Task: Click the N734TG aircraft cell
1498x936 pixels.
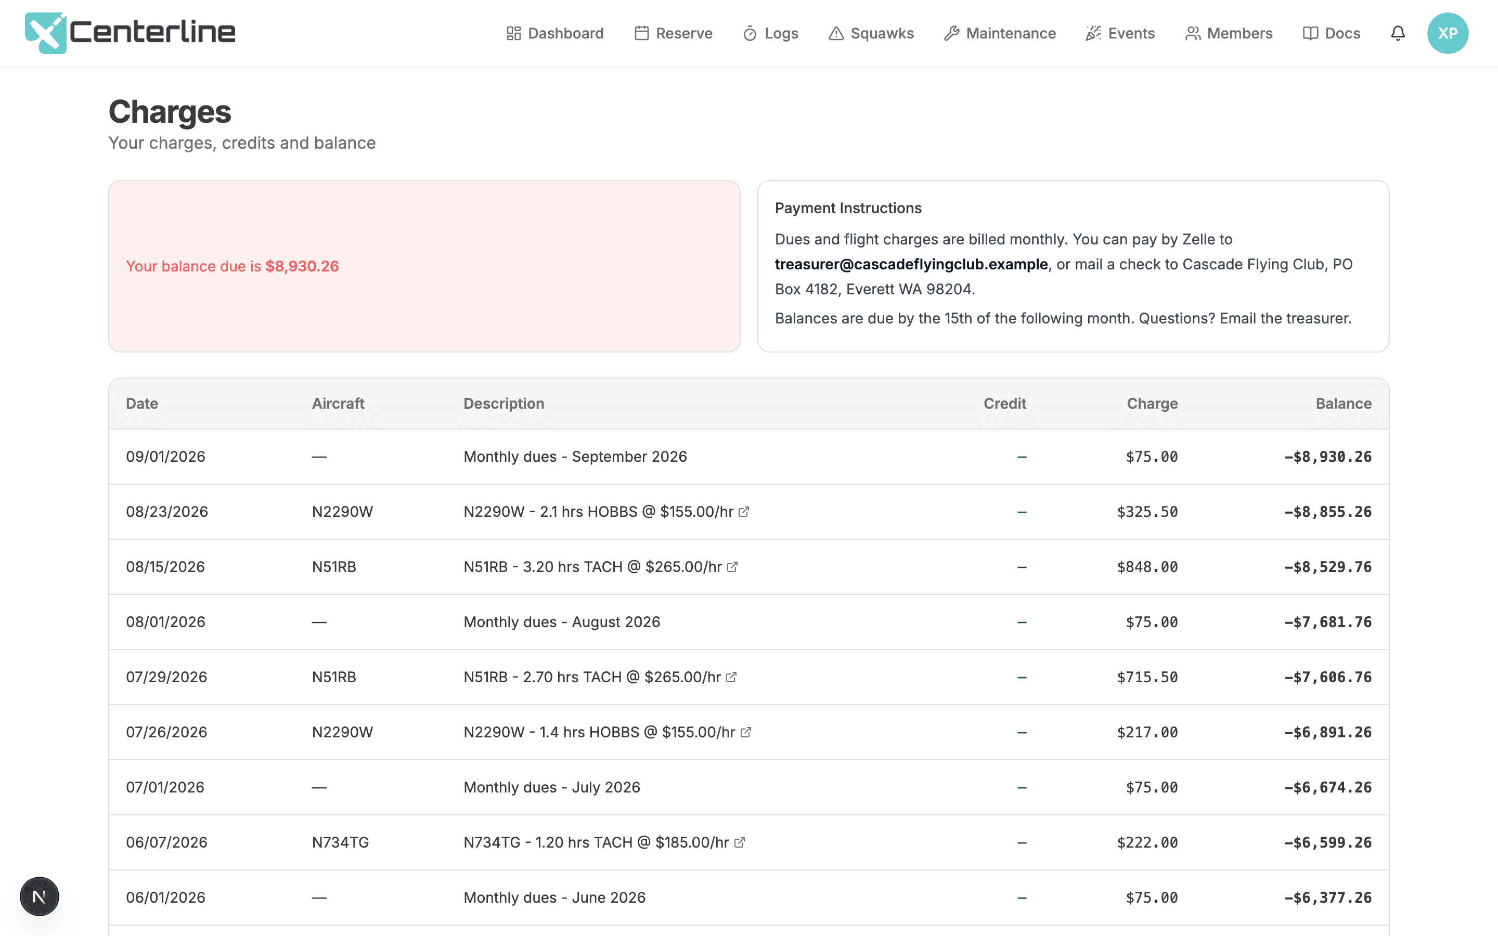Action: point(341,842)
